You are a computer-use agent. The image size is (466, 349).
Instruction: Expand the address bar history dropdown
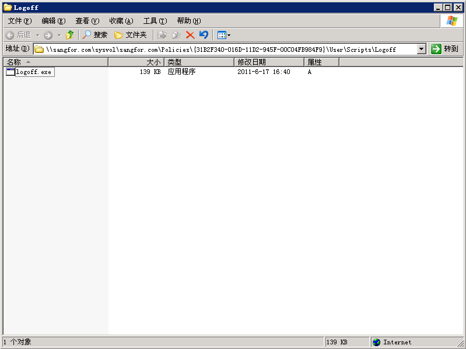(x=422, y=50)
